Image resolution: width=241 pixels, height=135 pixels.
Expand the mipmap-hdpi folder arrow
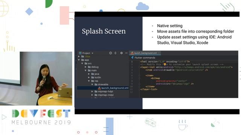point(92,91)
